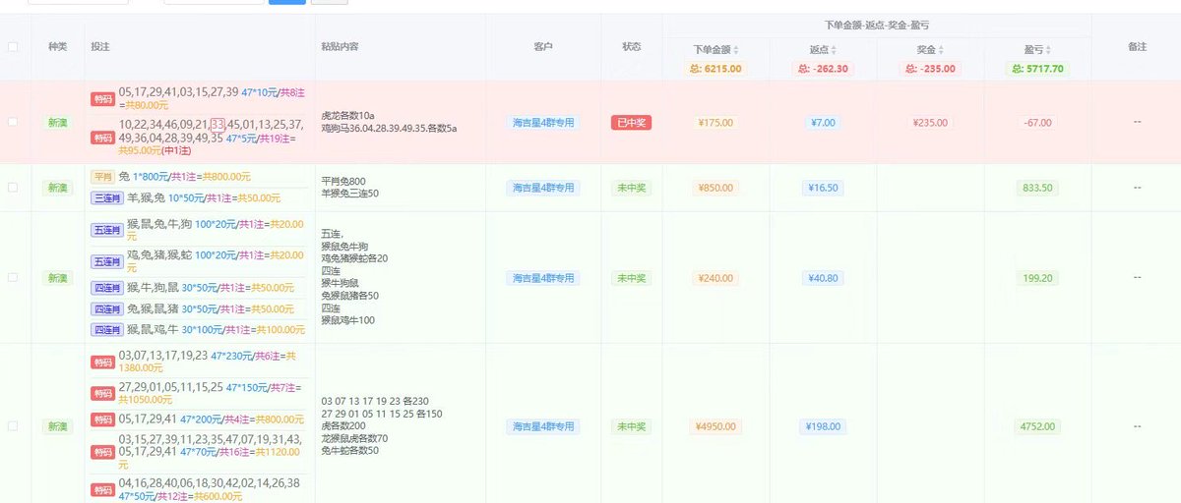The height and width of the screenshot is (503, 1181).
Task: Click the 833.50 profit value
Action: [1036, 188]
